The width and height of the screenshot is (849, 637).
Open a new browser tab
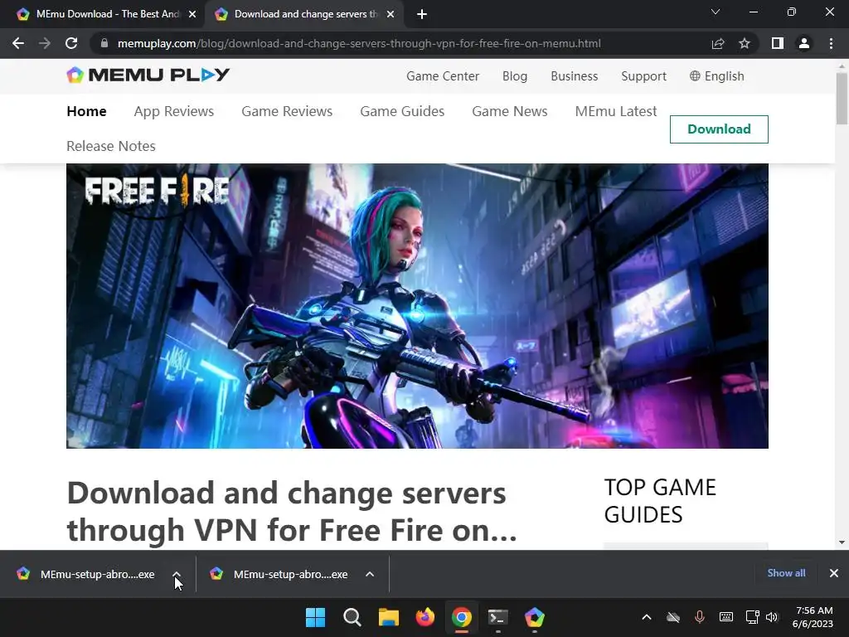tap(422, 15)
